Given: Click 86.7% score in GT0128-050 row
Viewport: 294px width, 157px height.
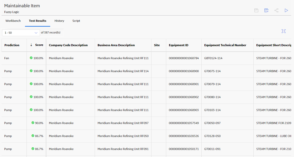Looking at the screenshot, I should click(x=39, y=136).
